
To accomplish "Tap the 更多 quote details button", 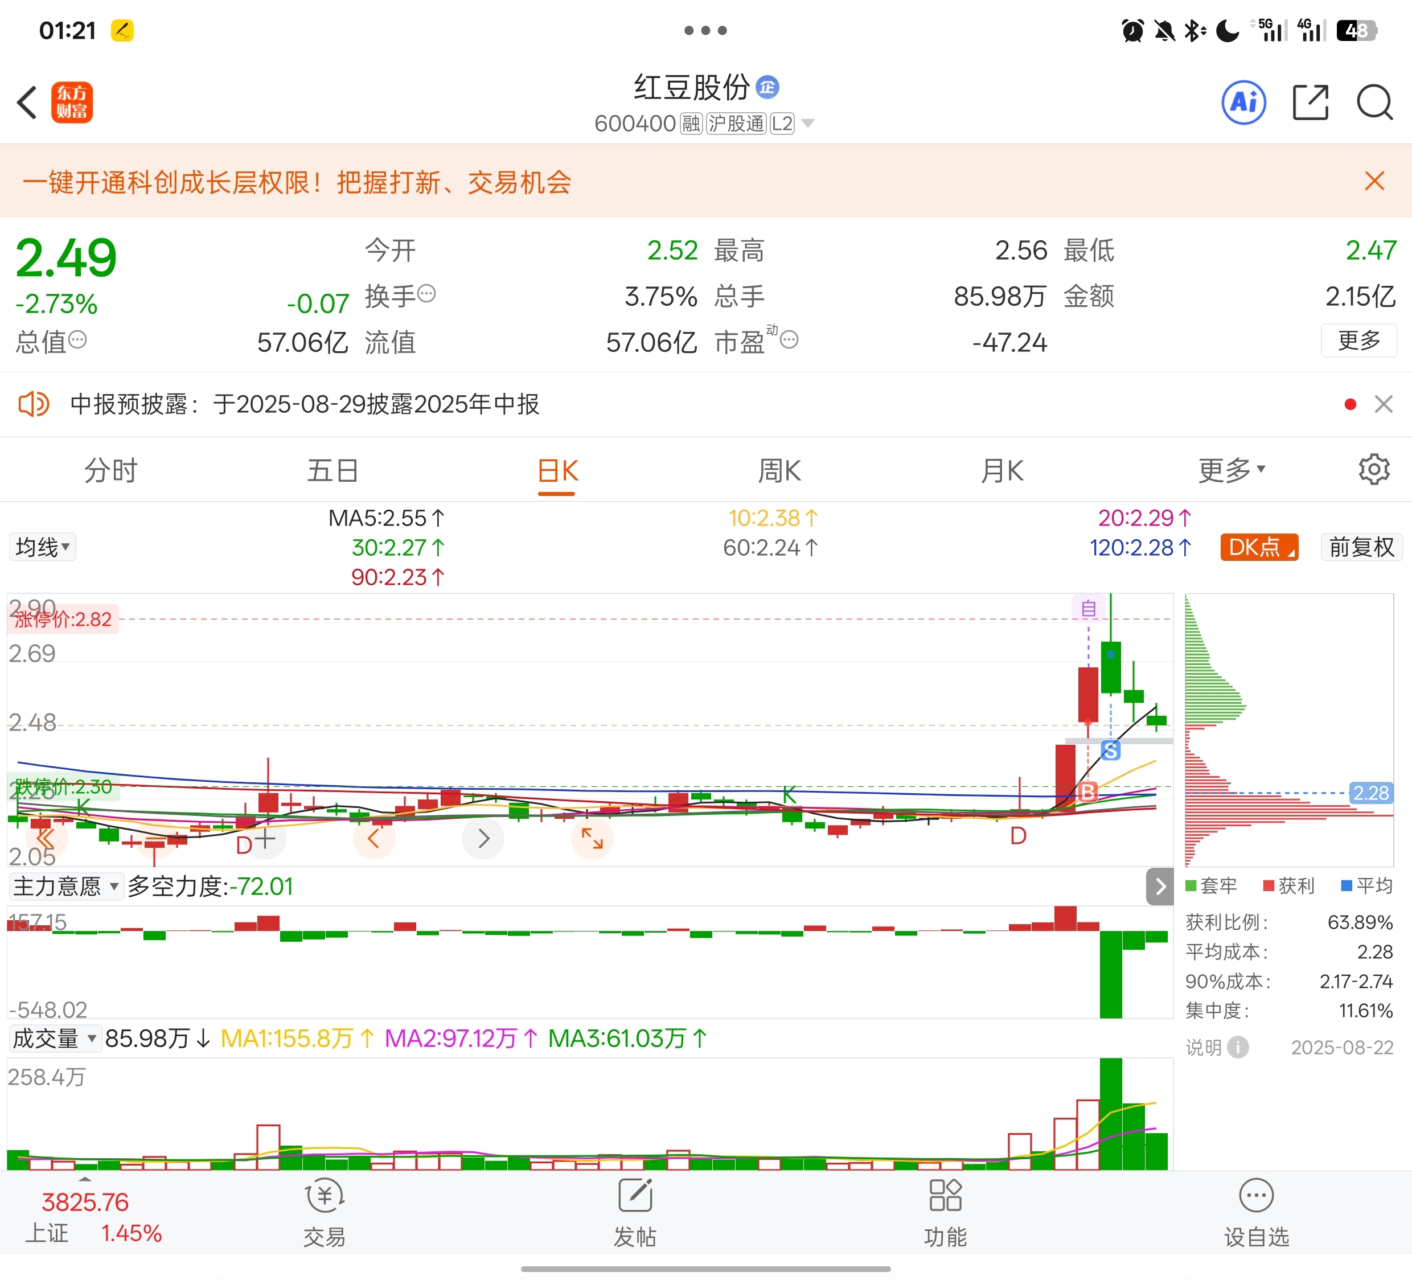I will 1359,340.
